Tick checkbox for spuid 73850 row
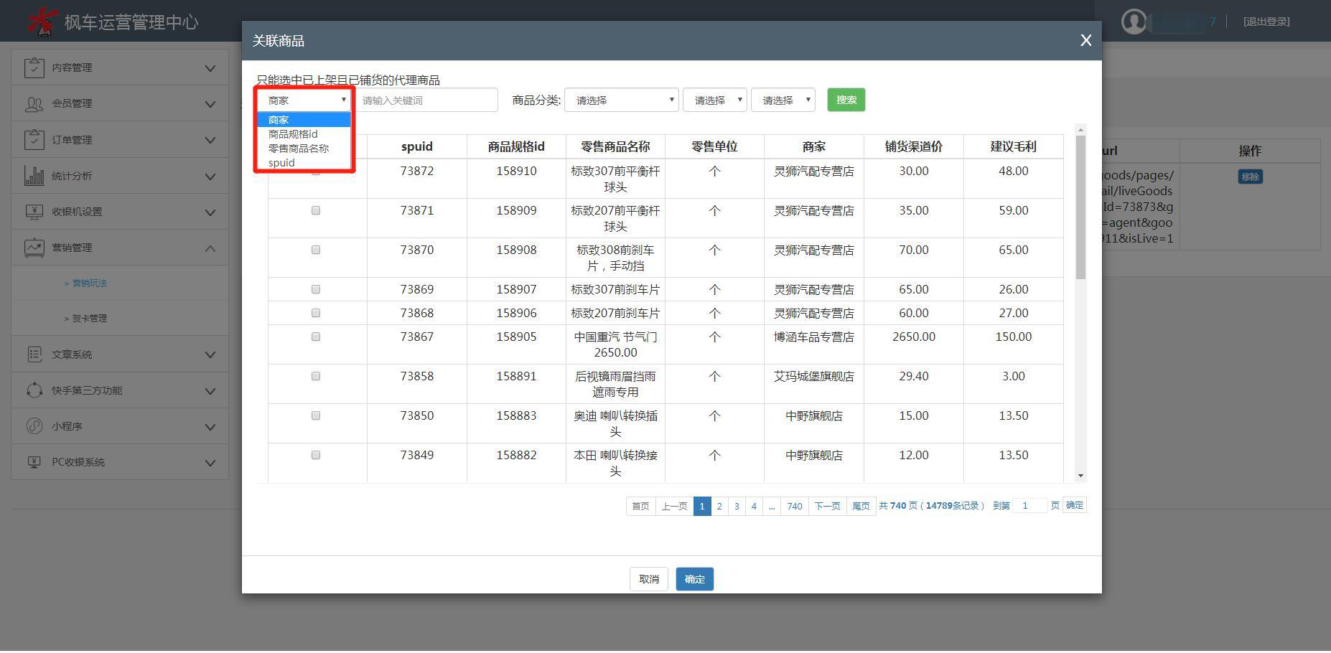The width and height of the screenshot is (1331, 653). coord(316,415)
